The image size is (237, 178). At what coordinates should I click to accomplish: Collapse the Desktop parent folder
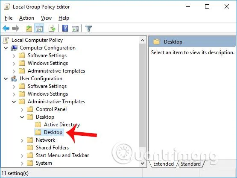22,117
